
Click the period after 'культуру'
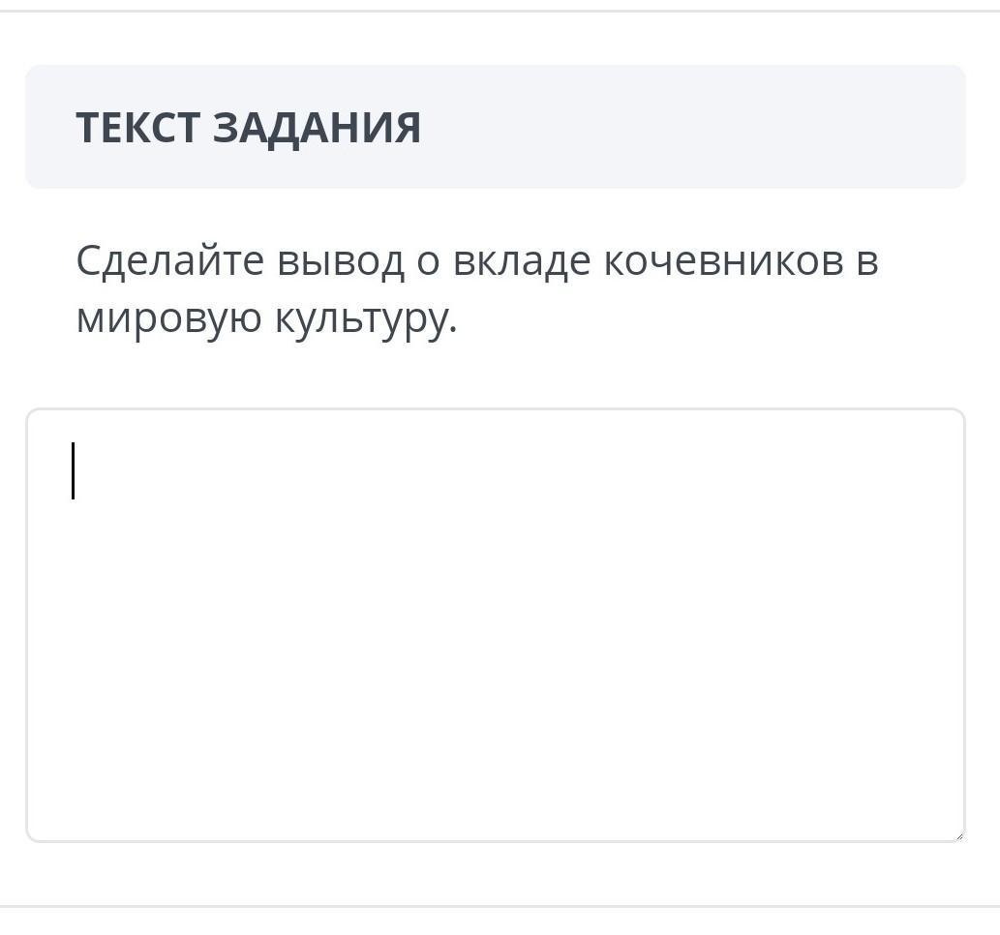point(453,329)
